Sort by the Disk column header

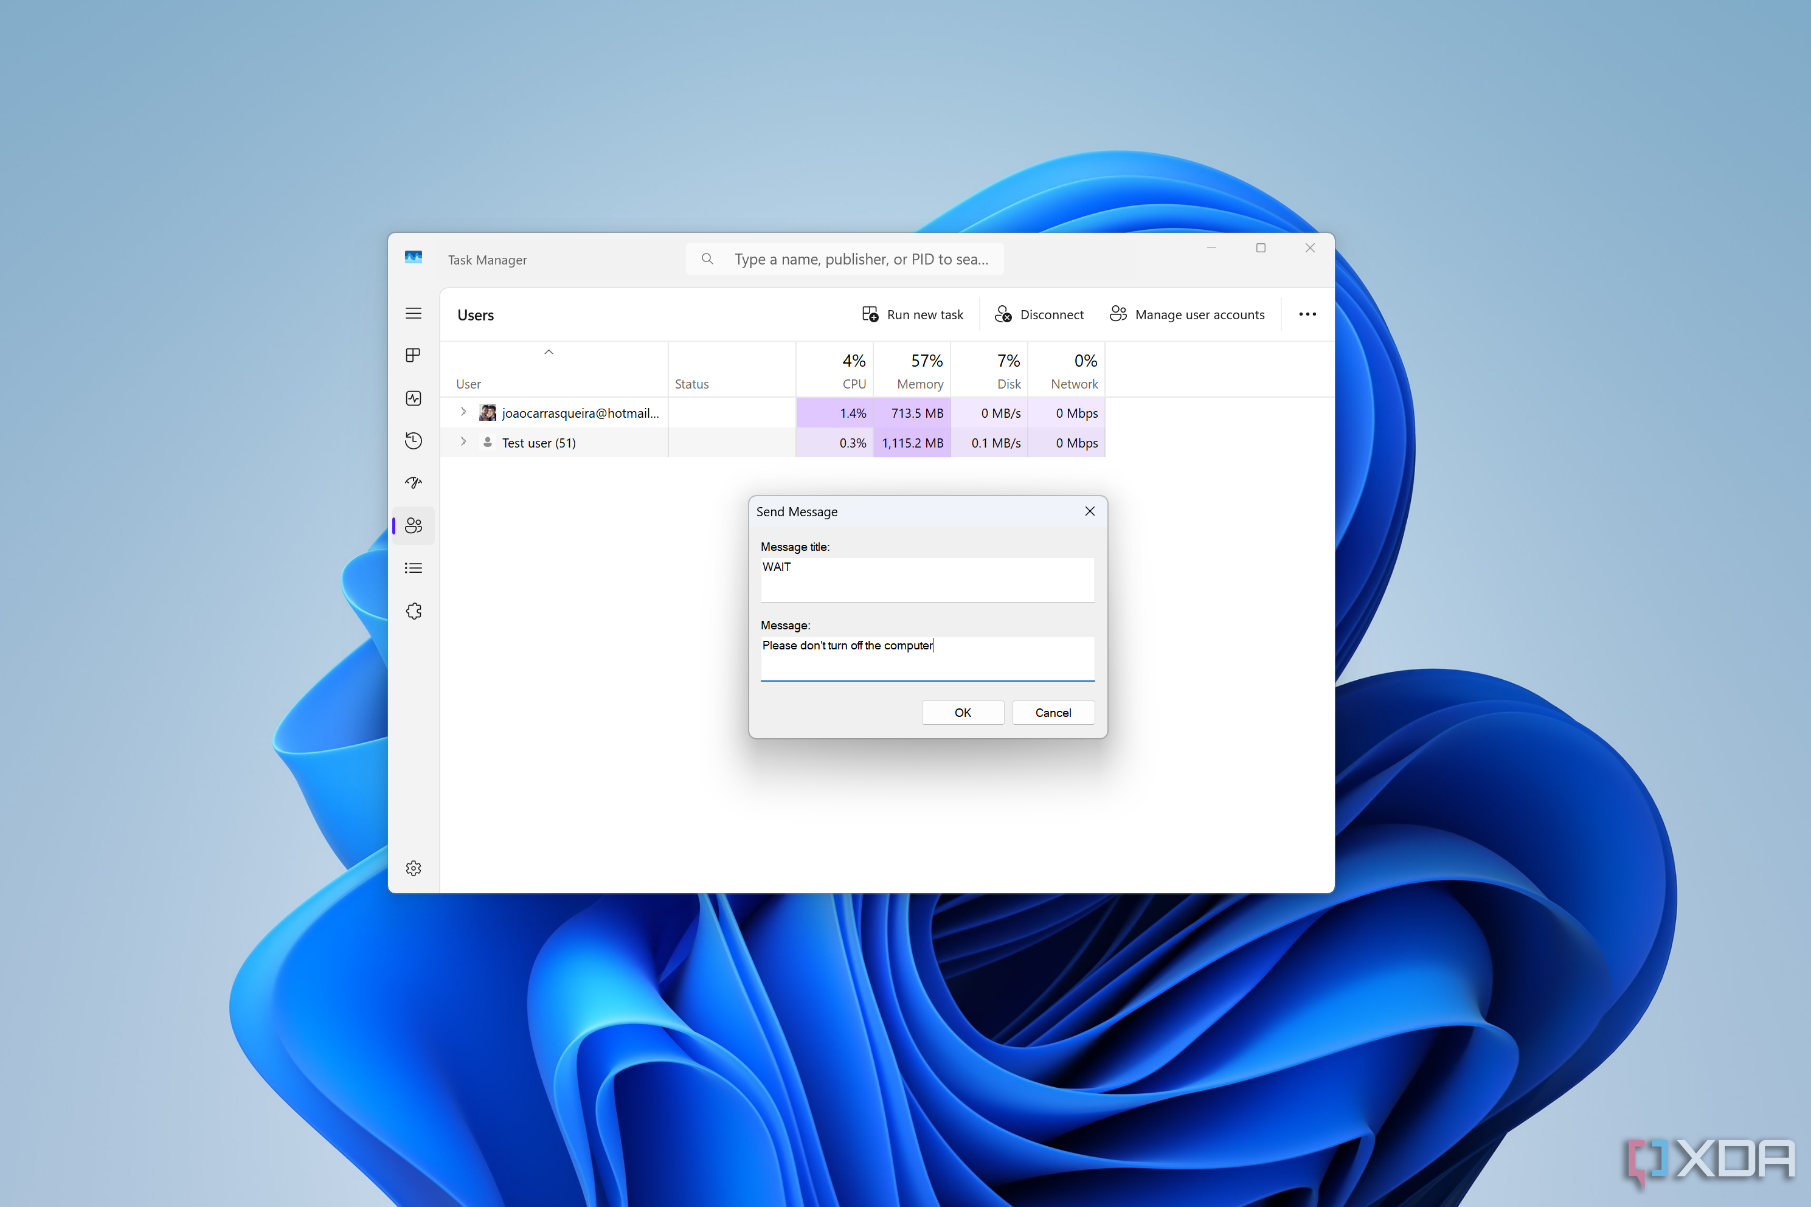tap(990, 370)
